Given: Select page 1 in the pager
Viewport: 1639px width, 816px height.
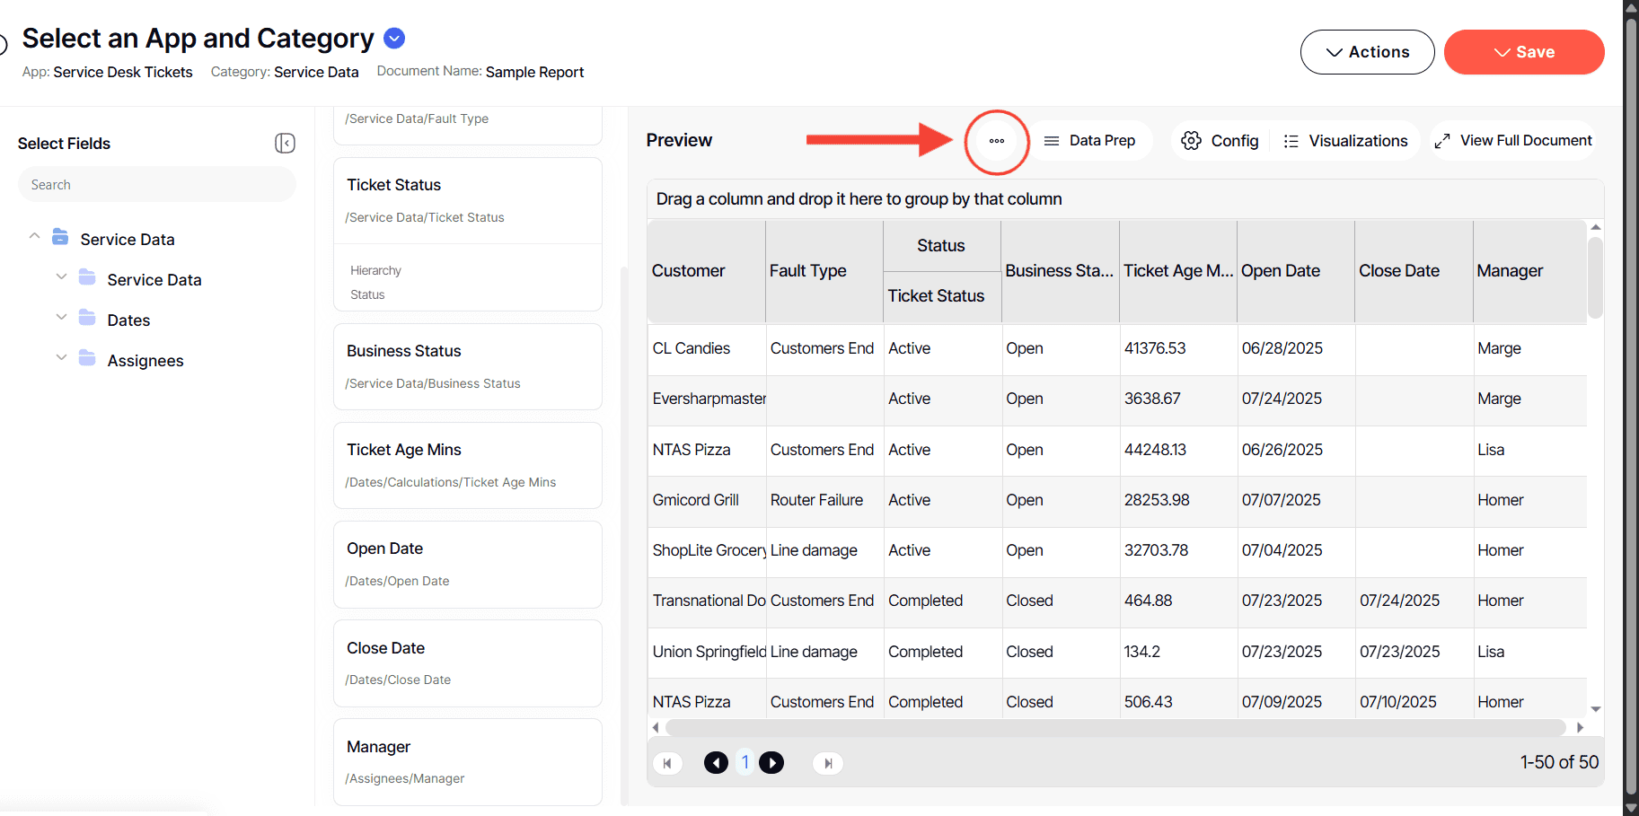Looking at the screenshot, I should [745, 763].
